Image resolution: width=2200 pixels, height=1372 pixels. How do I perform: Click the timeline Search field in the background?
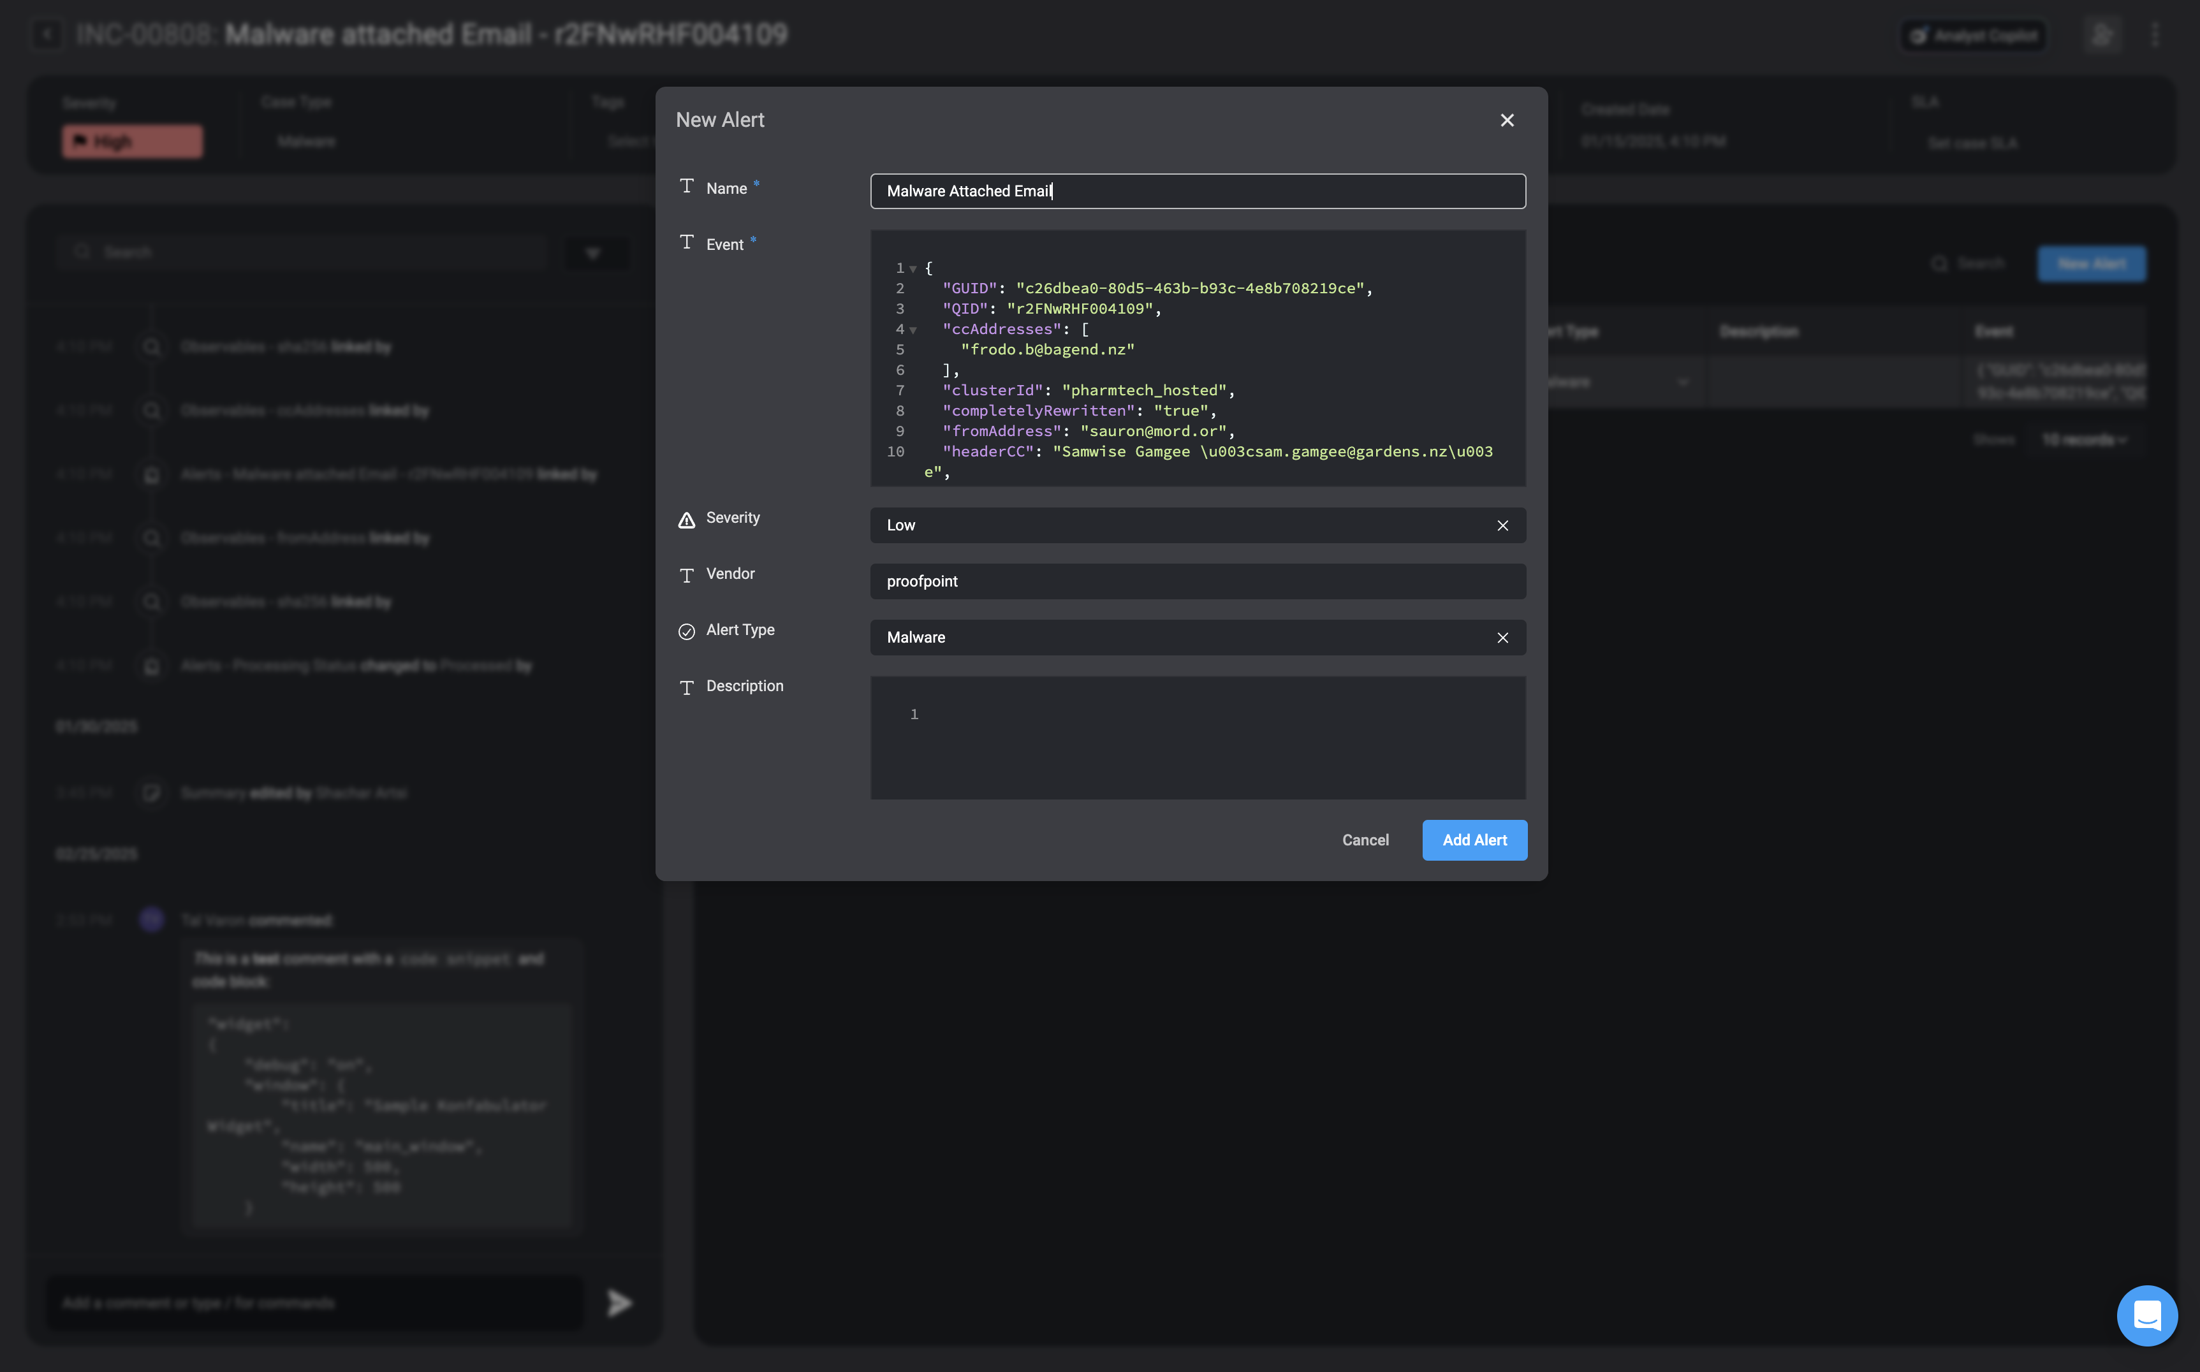302,252
